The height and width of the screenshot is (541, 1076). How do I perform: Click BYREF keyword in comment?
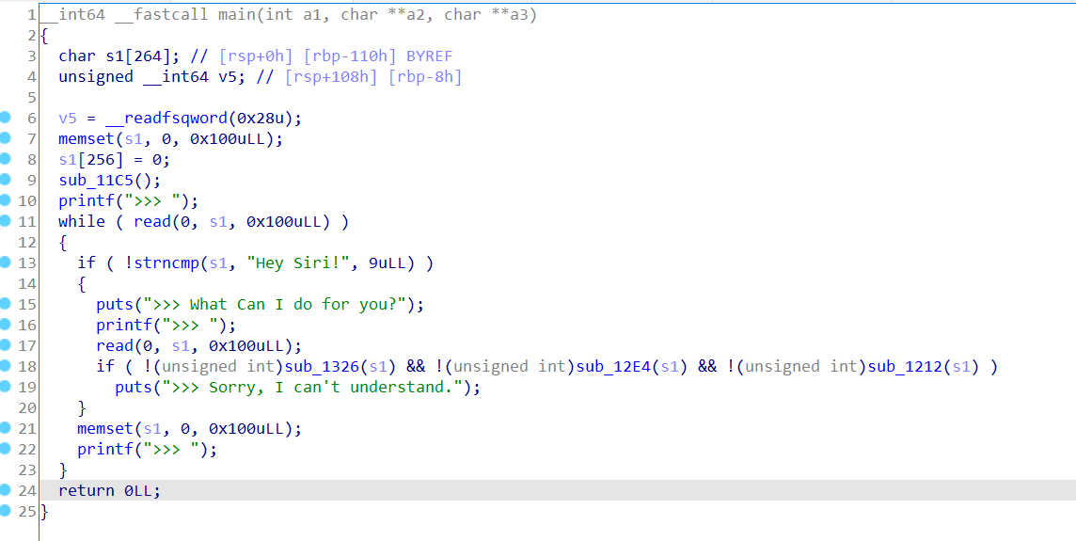pyautogui.click(x=430, y=56)
